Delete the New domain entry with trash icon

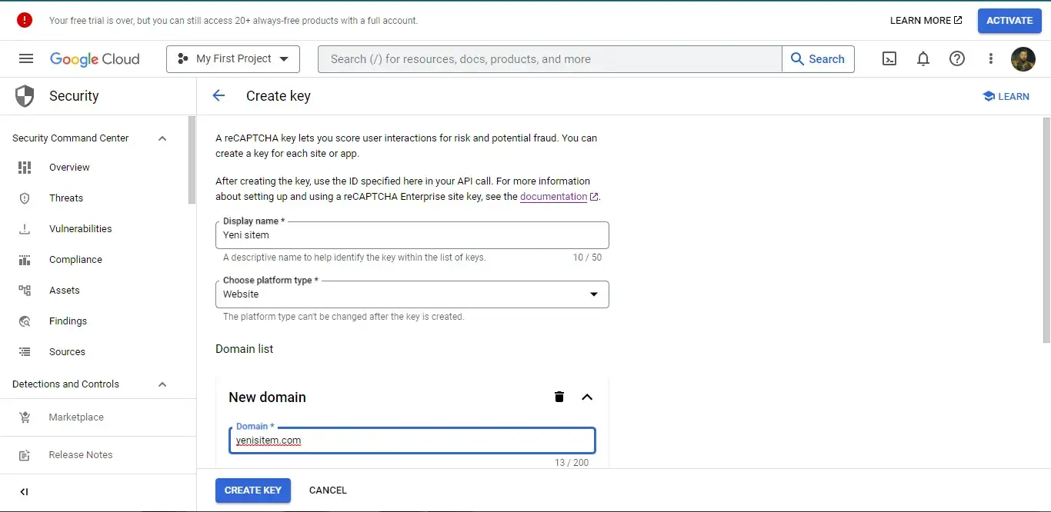point(559,397)
